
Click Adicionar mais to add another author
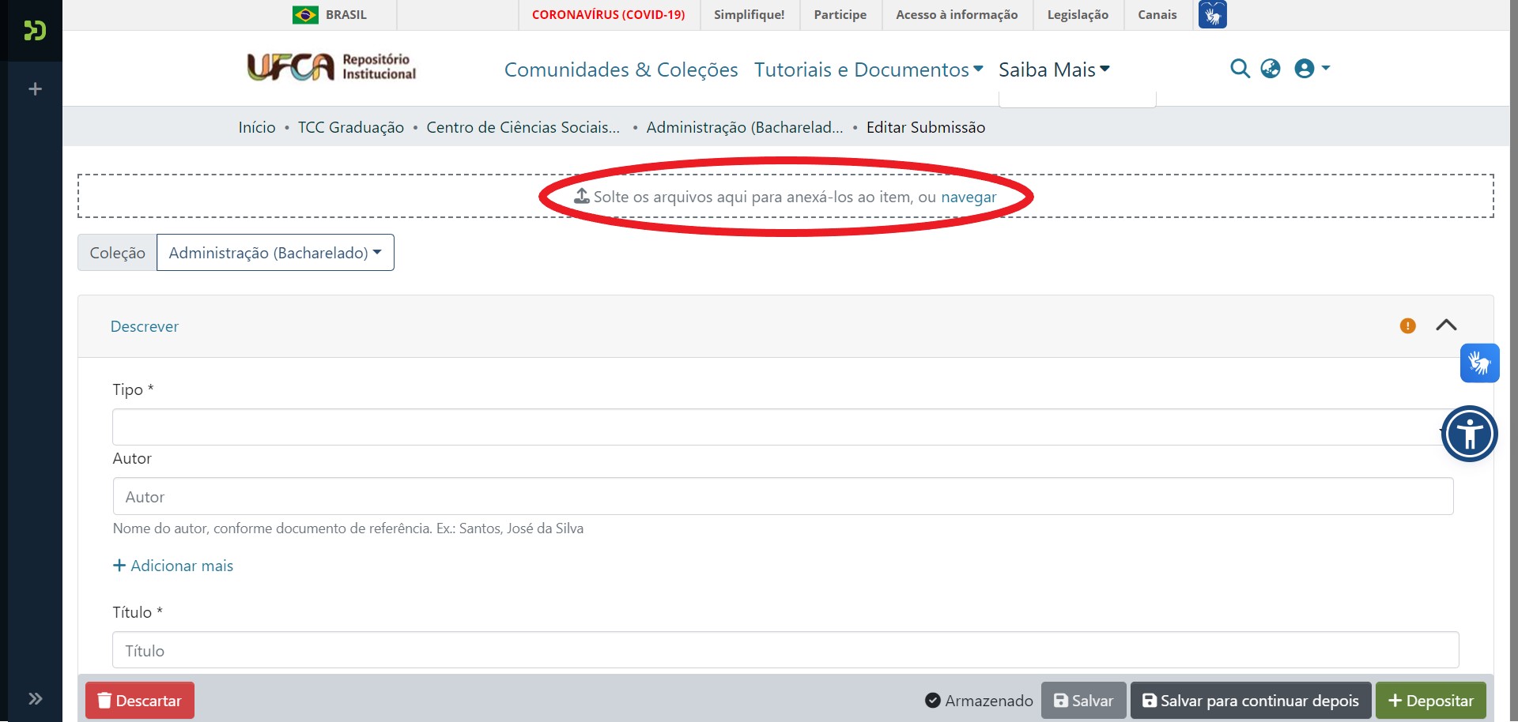pyautogui.click(x=173, y=566)
